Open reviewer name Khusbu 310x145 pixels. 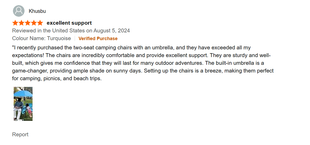point(37,11)
